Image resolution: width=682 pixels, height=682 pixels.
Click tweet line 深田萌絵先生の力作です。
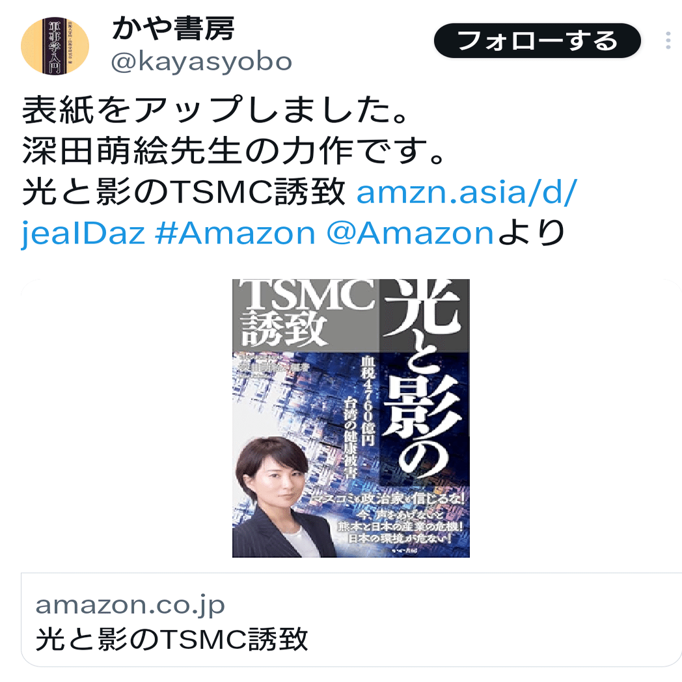[235, 150]
